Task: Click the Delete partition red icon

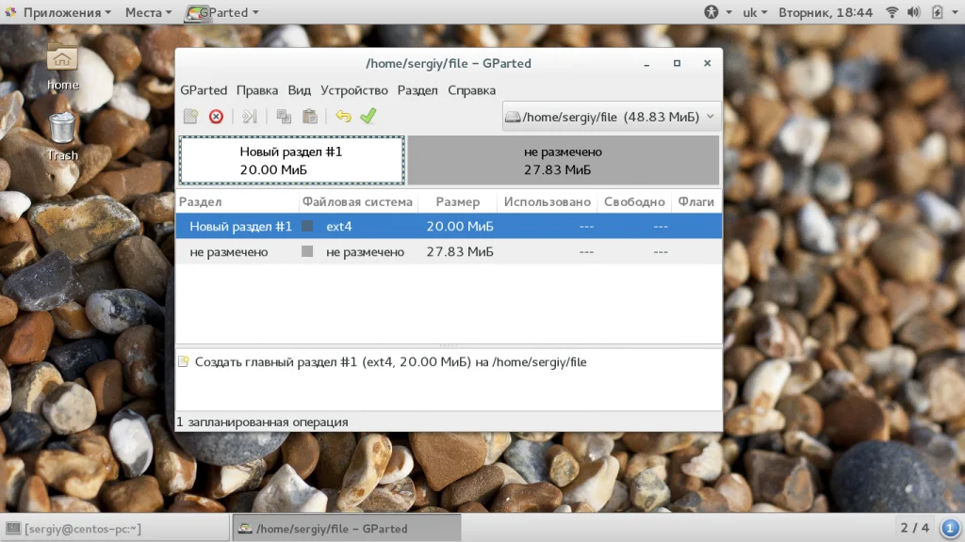Action: [x=216, y=116]
